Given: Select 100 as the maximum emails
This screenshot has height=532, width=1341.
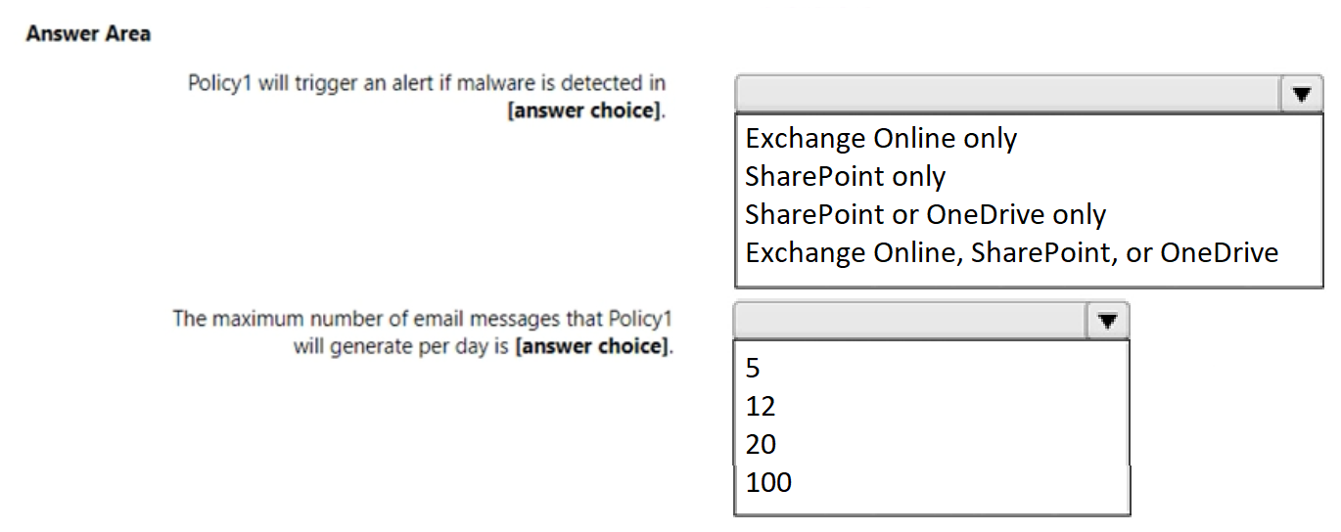Looking at the screenshot, I should tap(768, 482).
